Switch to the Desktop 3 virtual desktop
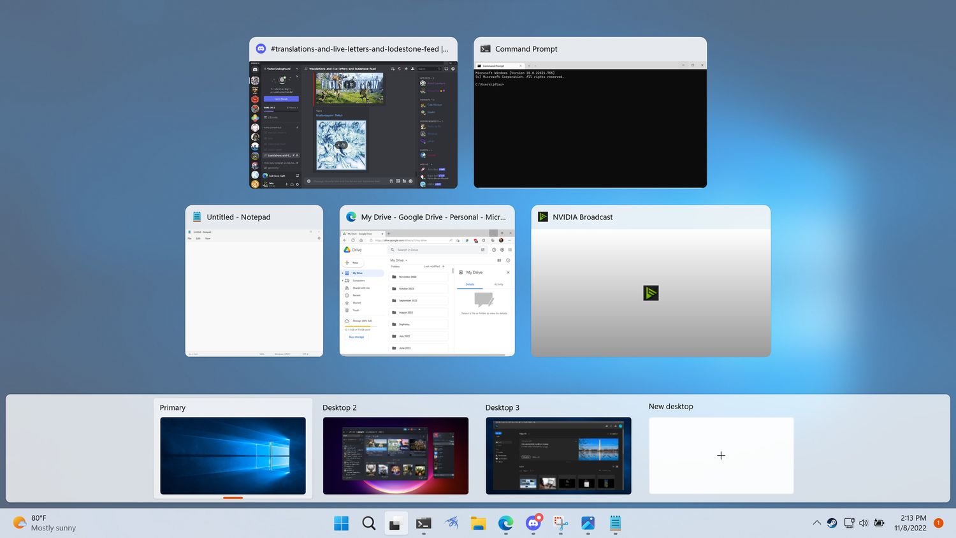This screenshot has width=956, height=538. click(x=558, y=455)
